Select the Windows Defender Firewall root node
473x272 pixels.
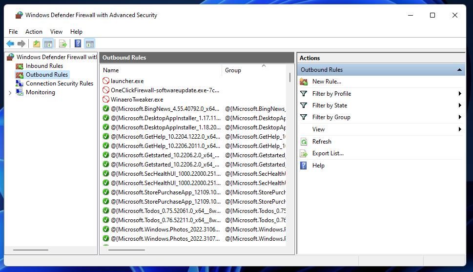pyautogui.click(x=57, y=57)
